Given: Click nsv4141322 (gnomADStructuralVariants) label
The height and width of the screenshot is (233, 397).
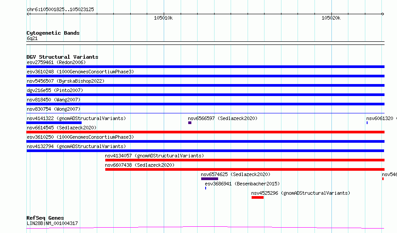Looking at the screenshot, I should (76, 118).
